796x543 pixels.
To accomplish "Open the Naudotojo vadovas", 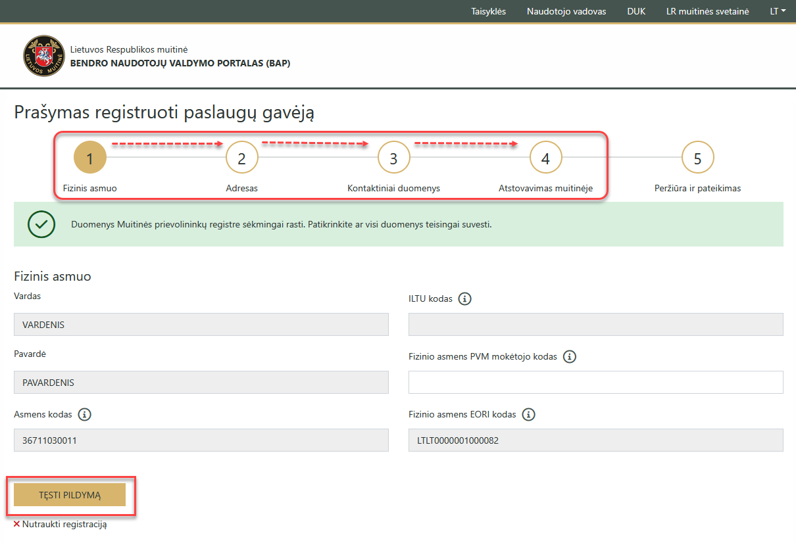I will point(566,11).
